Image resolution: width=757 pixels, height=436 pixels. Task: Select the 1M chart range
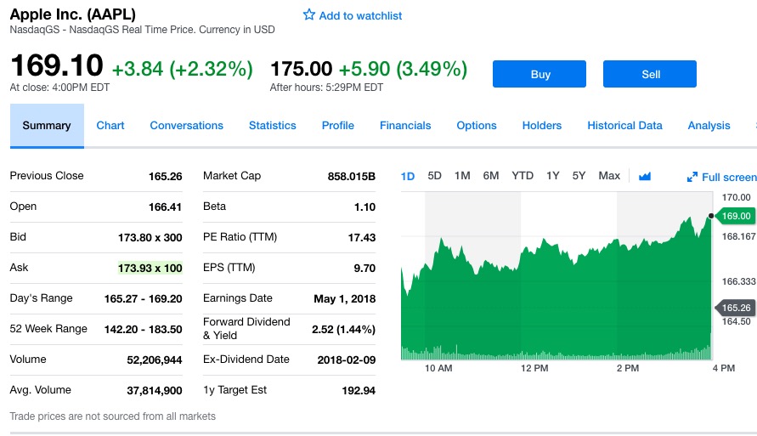point(462,176)
